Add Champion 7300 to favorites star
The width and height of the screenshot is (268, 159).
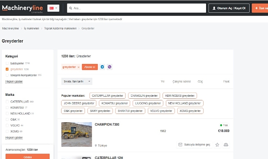(217, 145)
